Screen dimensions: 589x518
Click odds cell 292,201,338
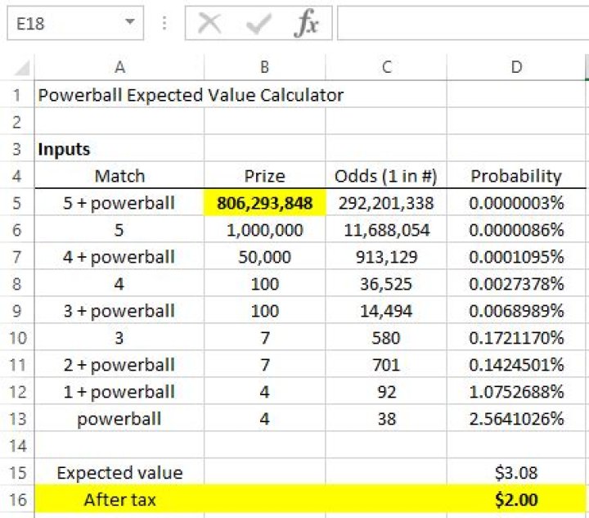[386, 203]
